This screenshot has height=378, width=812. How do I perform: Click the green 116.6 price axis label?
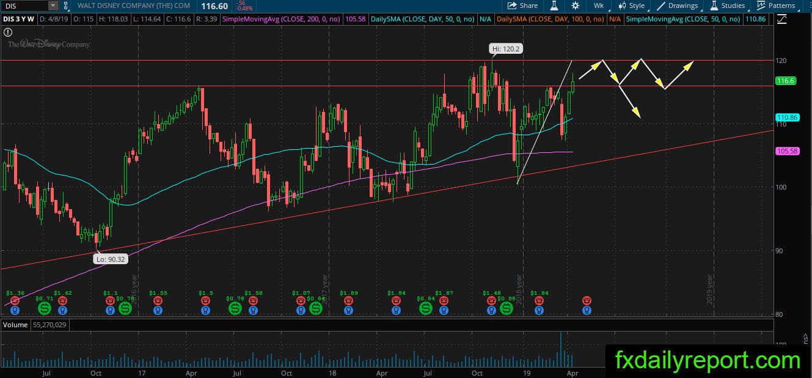pos(785,81)
